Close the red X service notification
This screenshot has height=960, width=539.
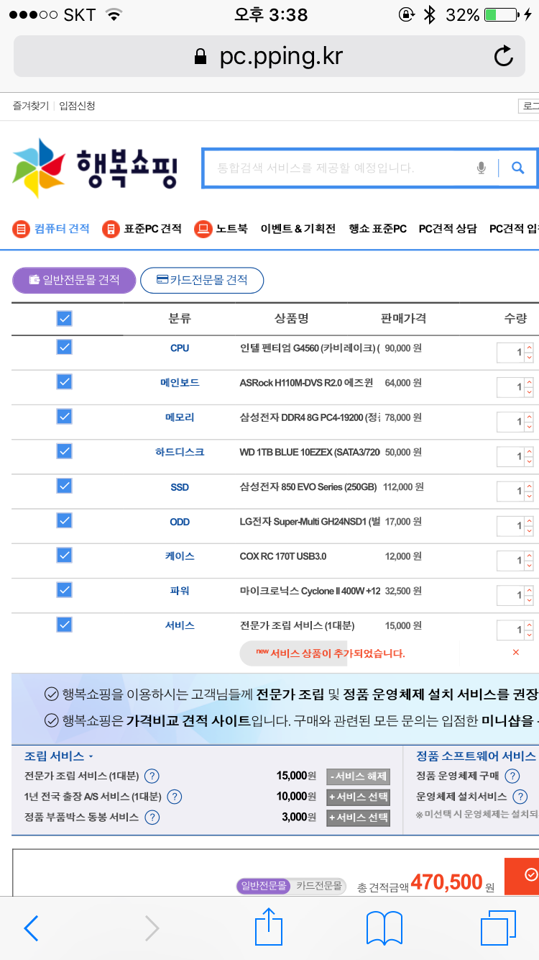[515, 652]
